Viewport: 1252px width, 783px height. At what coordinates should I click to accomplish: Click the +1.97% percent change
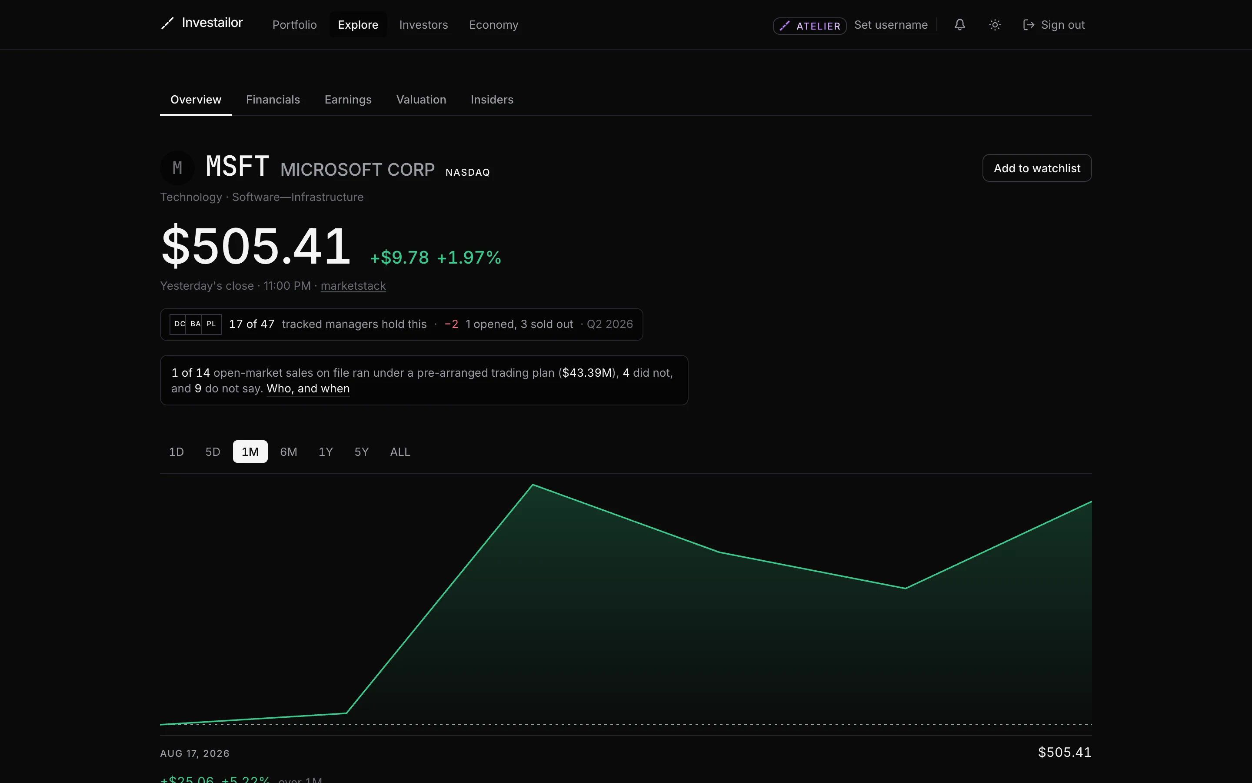[469, 258]
